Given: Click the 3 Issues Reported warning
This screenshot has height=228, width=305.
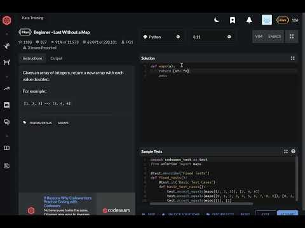Looking at the screenshot, I should 40,47.
